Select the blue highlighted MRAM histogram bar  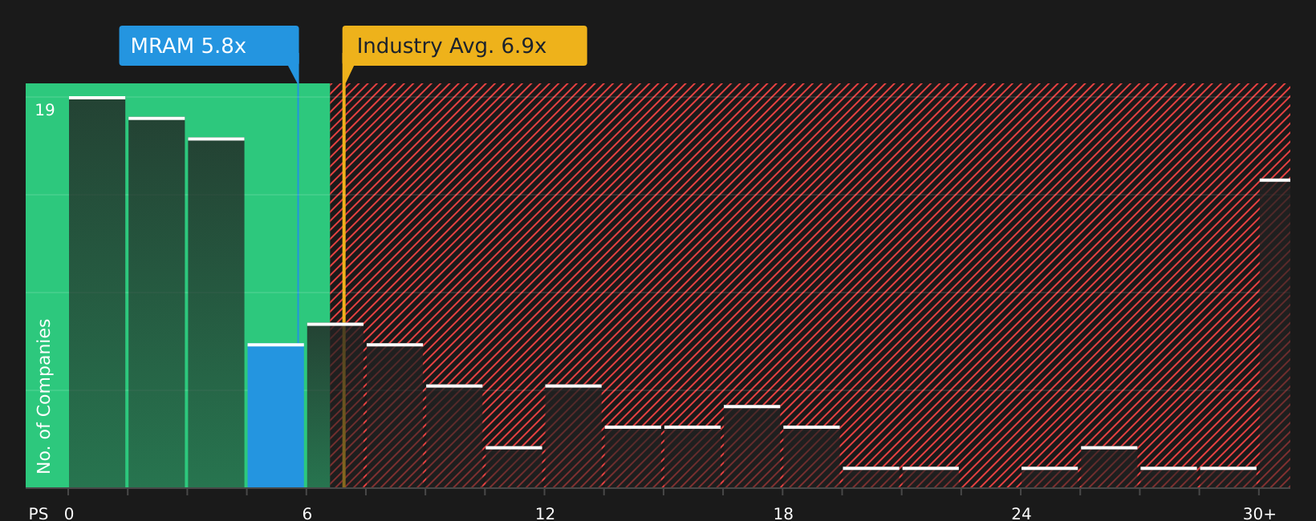tap(276, 416)
